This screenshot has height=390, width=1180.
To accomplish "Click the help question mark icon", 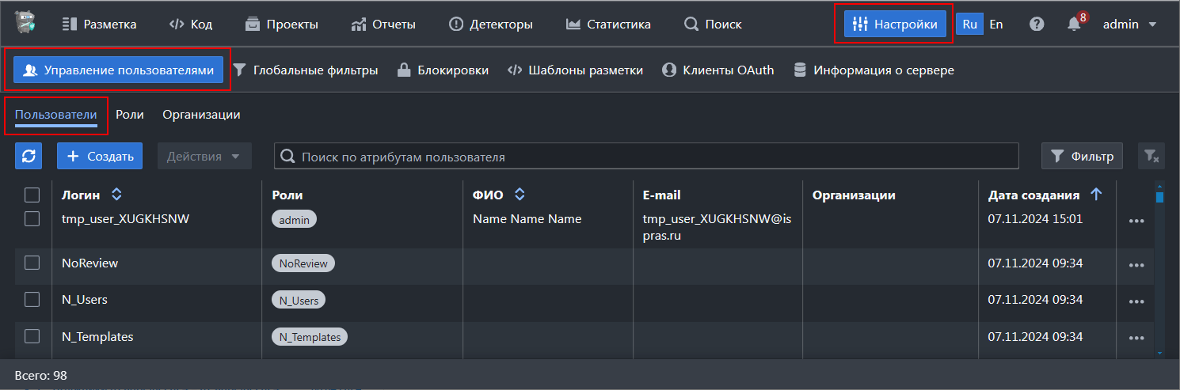I will pos(1037,25).
